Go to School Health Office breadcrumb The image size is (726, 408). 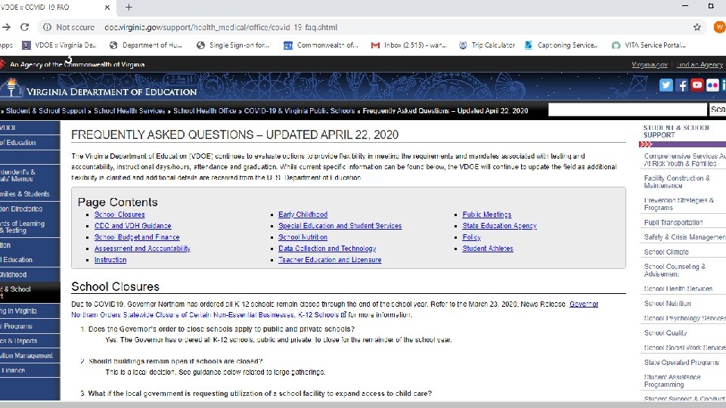click(x=205, y=111)
